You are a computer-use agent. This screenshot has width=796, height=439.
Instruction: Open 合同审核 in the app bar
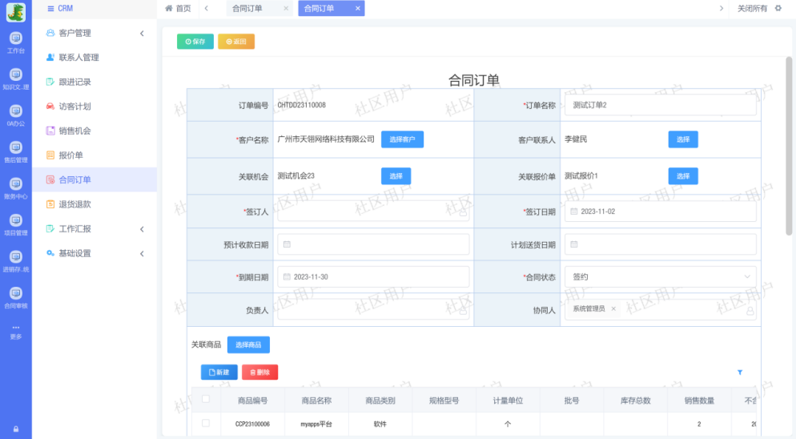15,296
